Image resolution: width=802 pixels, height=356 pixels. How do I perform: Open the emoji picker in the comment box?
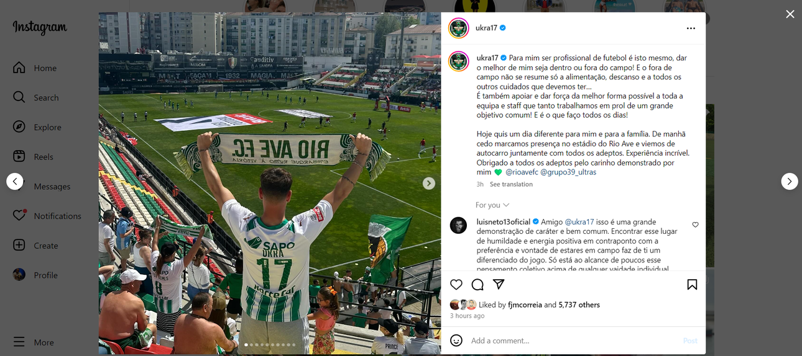(456, 340)
